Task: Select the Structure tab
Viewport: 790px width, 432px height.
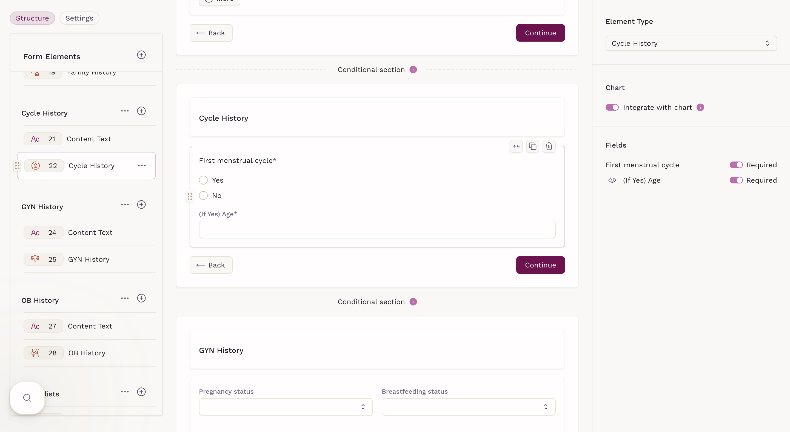Action: [32, 18]
